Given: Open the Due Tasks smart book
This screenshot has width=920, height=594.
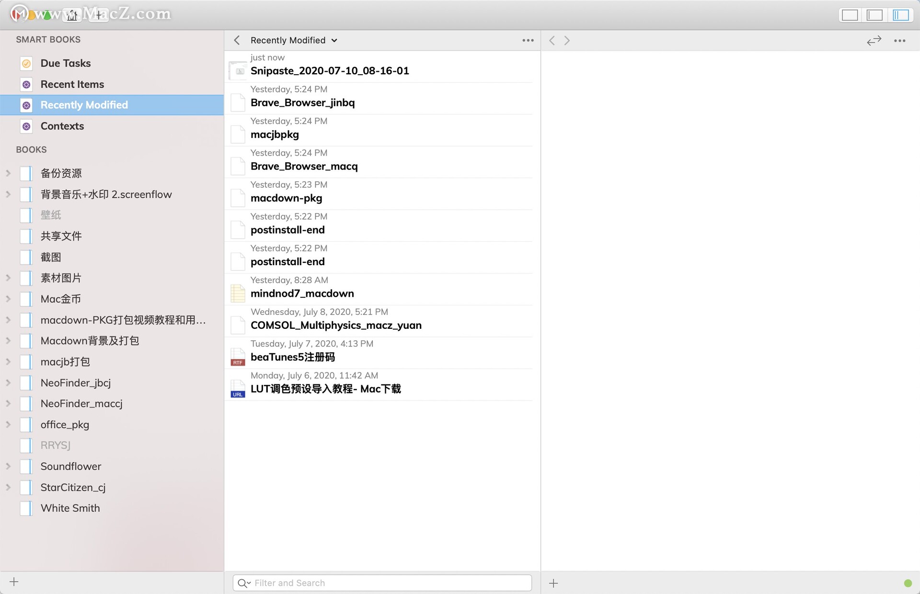Looking at the screenshot, I should pyautogui.click(x=112, y=63).
